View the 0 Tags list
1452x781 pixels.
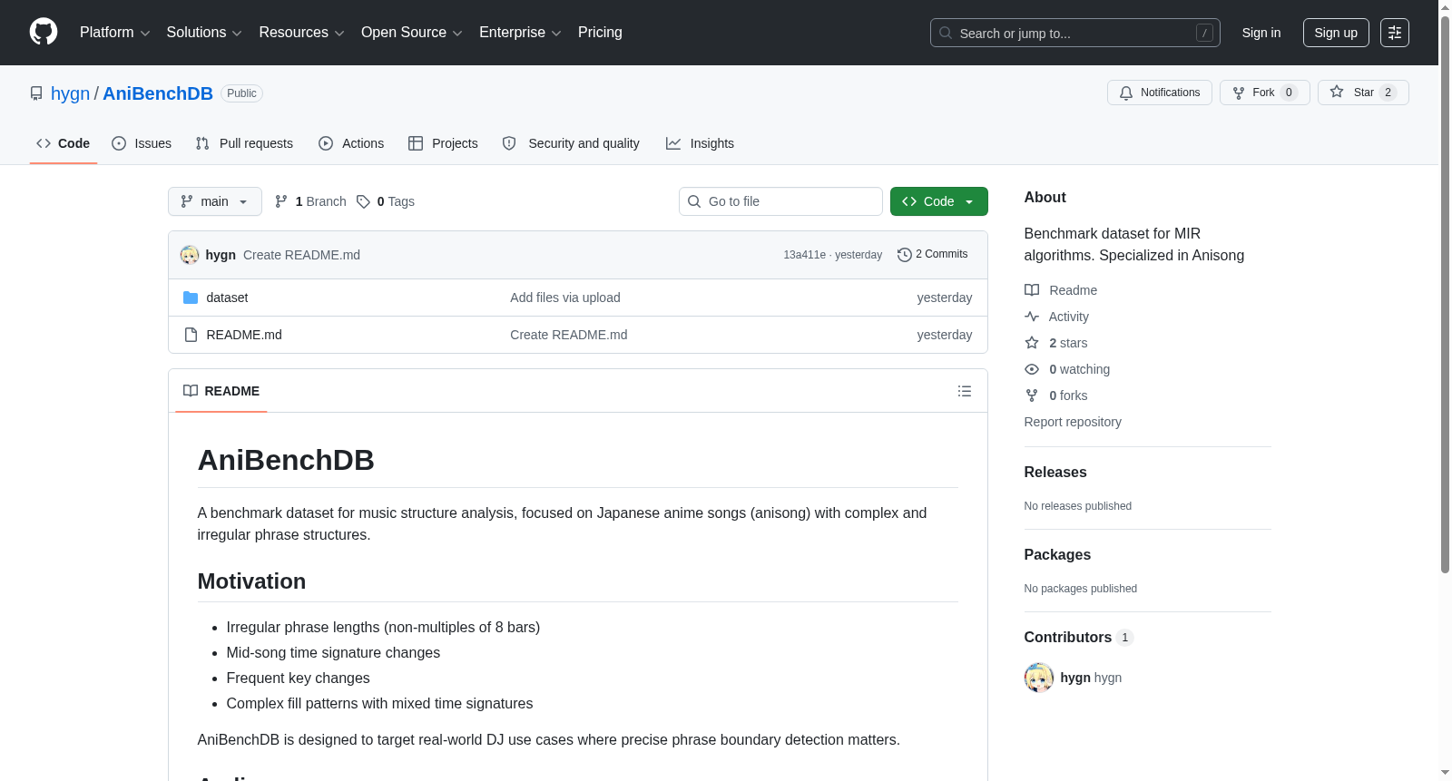coord(386,201)
